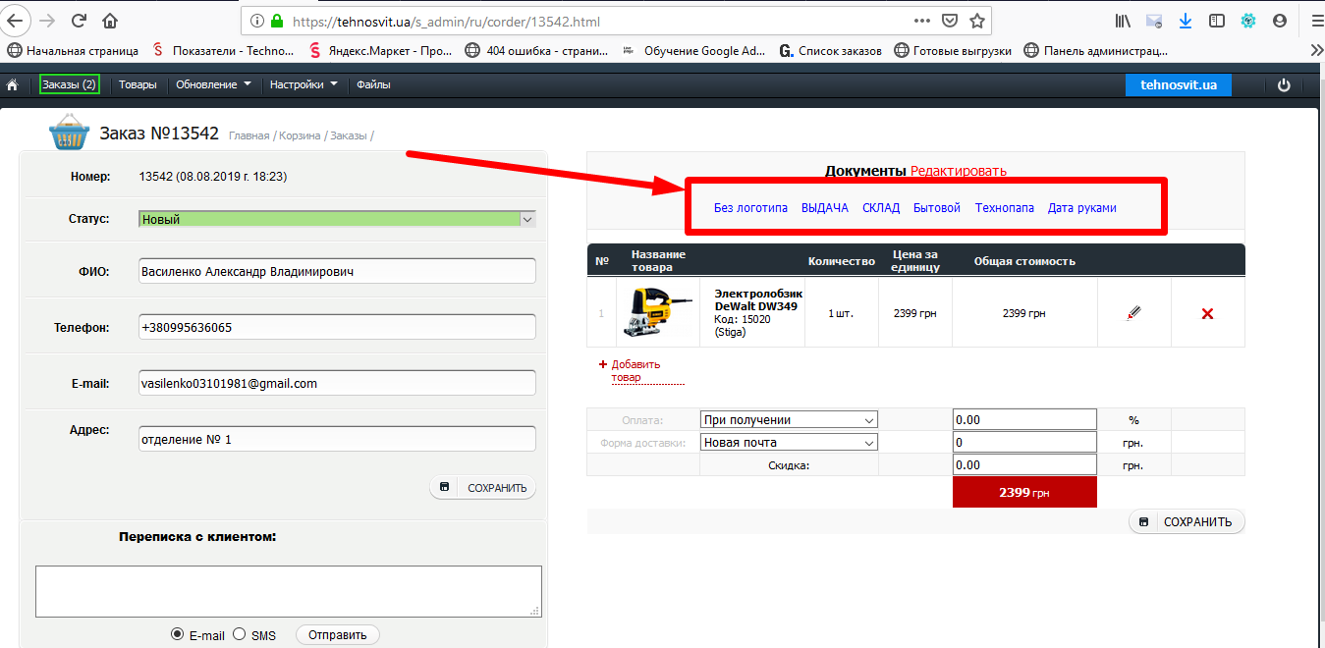Toggle the sidebar view icon
1325x648 pixels.
1217,21
